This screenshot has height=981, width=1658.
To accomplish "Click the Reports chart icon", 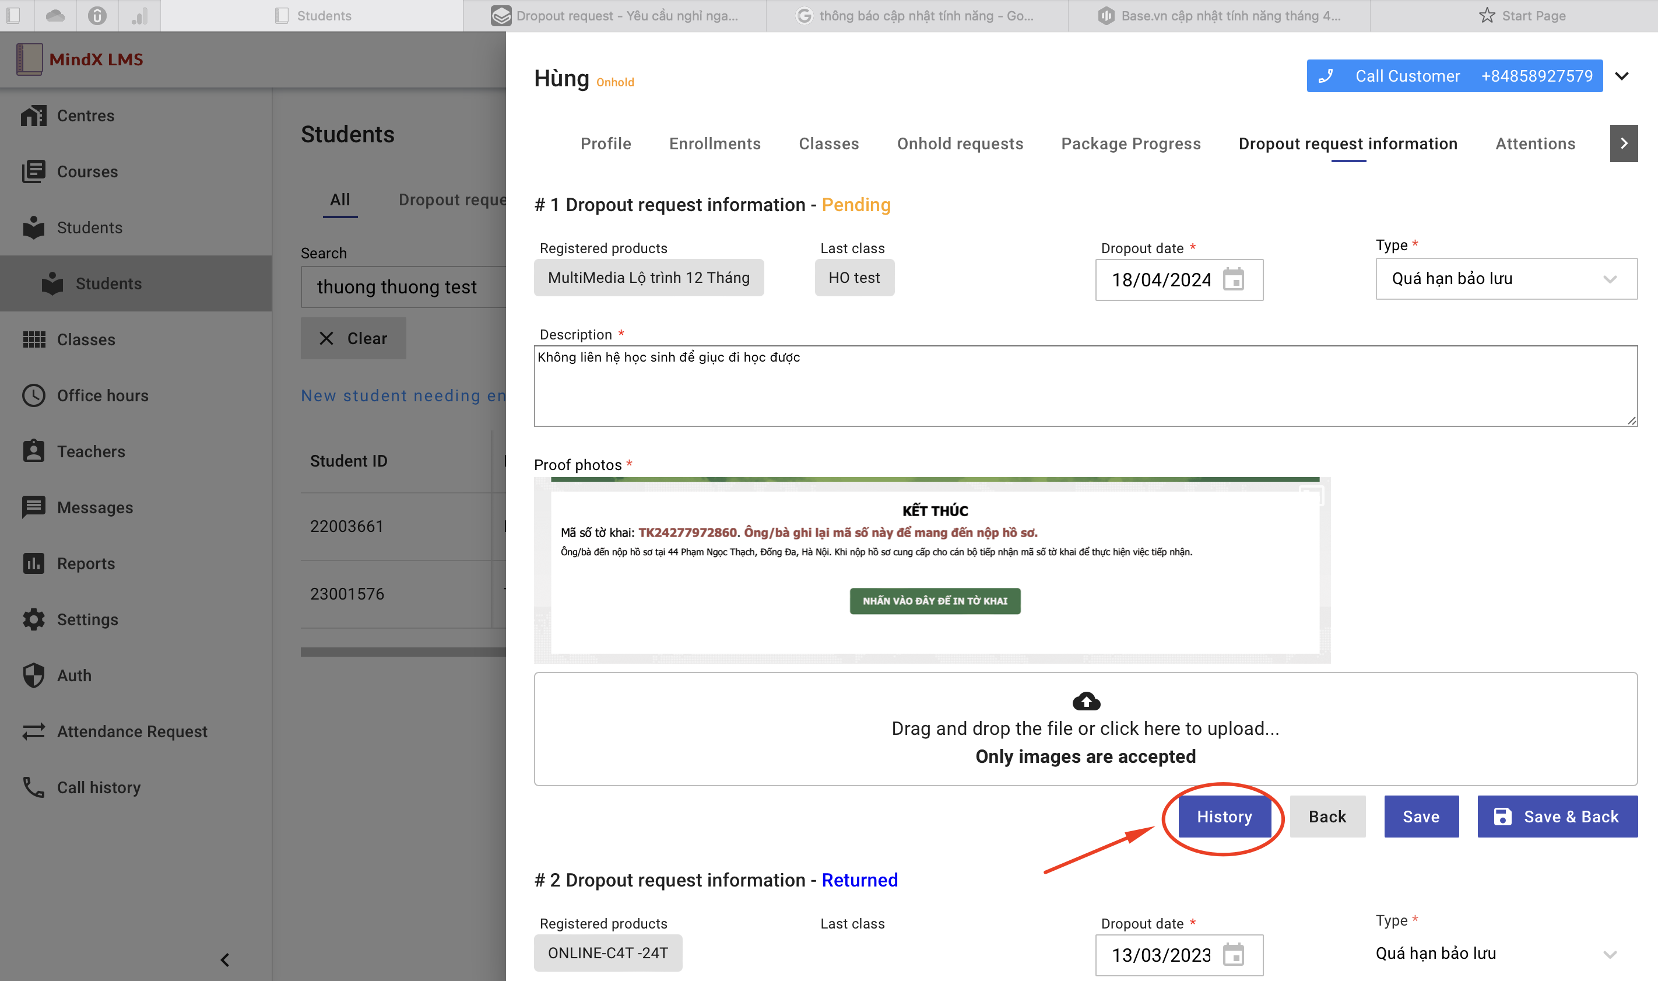I will 33,563.
